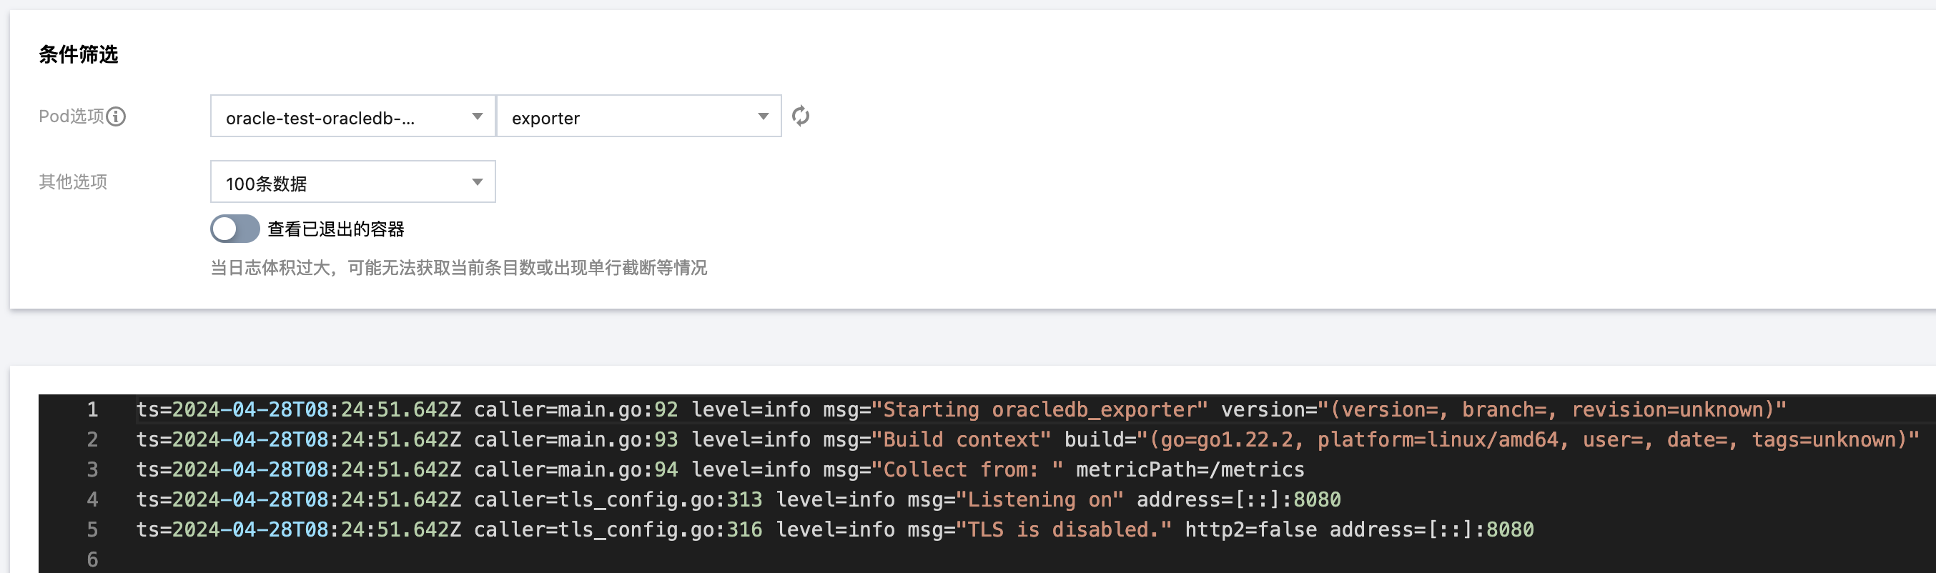Click the refresh icon beside container dropdown
1936x573 pixels.
801,116
